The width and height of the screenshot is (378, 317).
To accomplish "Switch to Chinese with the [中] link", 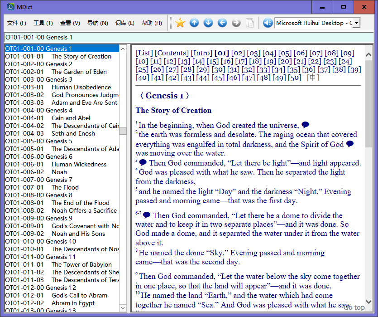I will click(313, 78).
